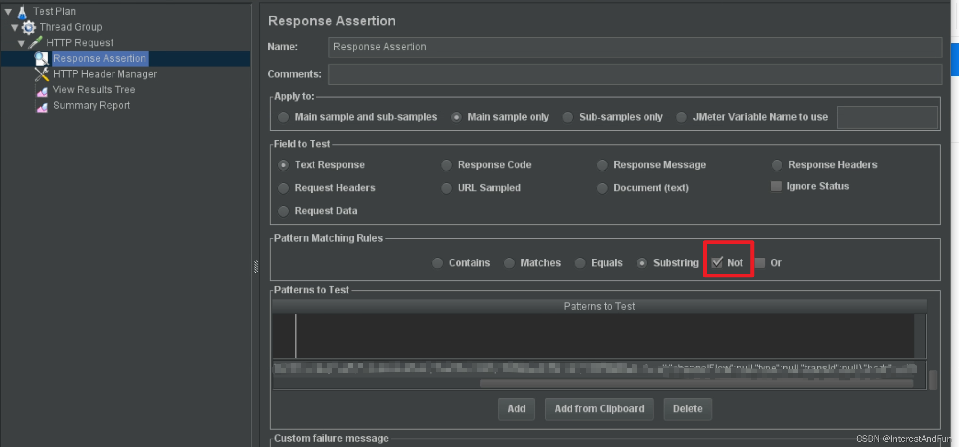
Task: Select Request Headers field to test
Action: tap(283, 188)
